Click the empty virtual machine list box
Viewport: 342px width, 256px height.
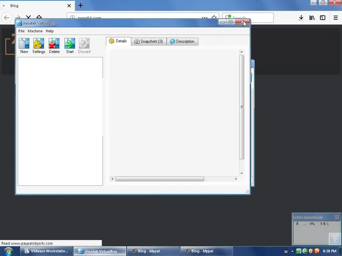coord(60,121)
